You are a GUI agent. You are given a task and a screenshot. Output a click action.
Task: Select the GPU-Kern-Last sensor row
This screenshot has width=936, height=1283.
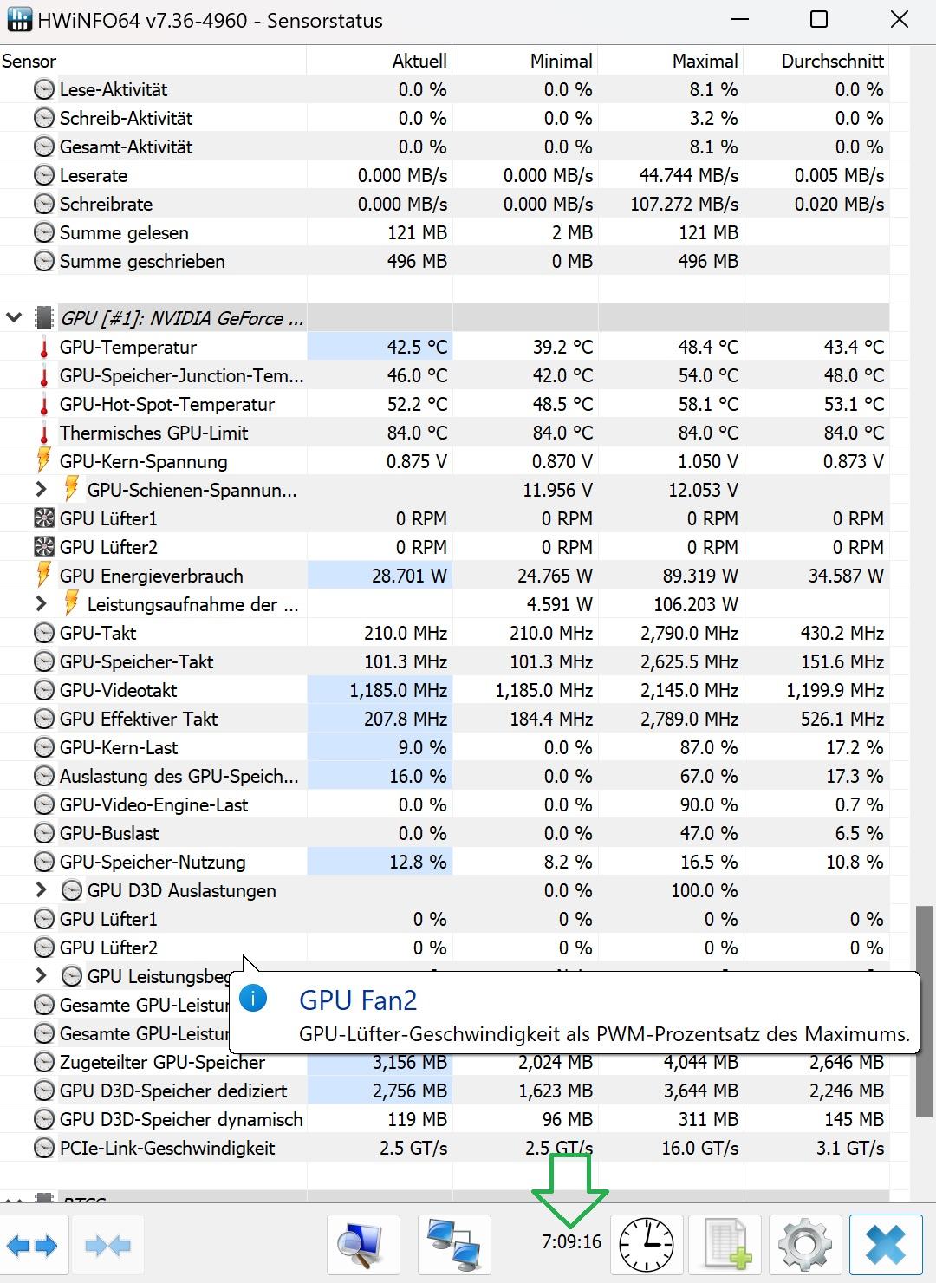[119, 747]
